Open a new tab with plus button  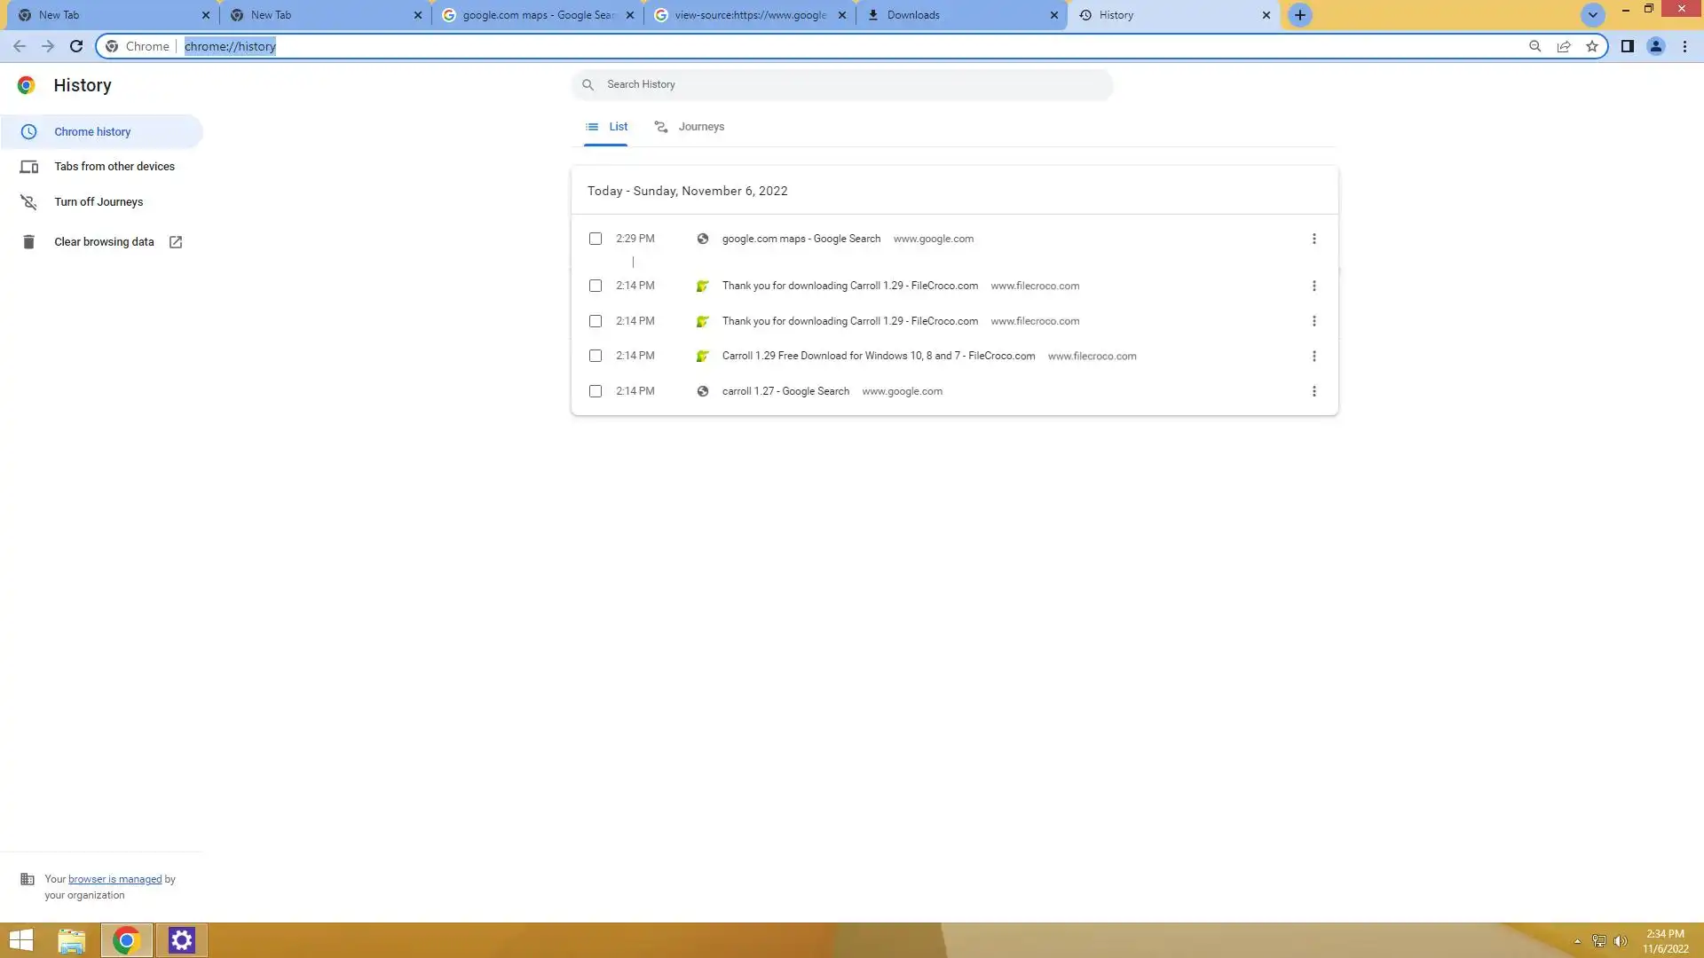click(x=1299, y=15)
